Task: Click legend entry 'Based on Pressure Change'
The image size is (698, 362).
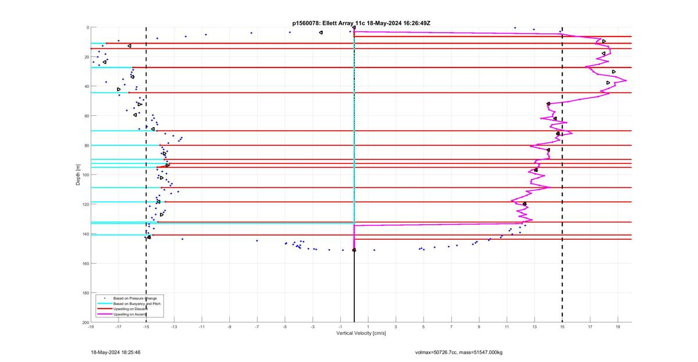Action: click(135, 298)
